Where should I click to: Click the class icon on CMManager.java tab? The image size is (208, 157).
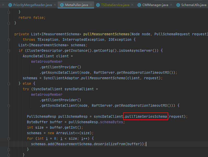tap(139, 5)
